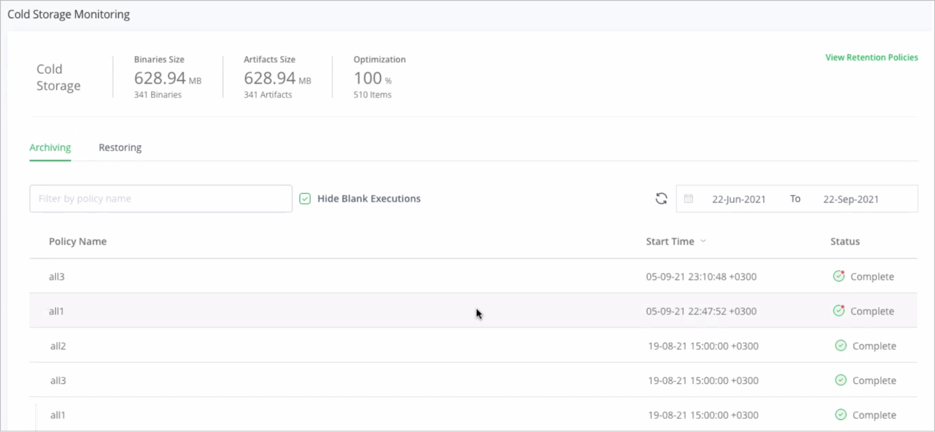Click the Complete icon on the bottom all1 row
The image size is (935, 432).
[841, 415]
